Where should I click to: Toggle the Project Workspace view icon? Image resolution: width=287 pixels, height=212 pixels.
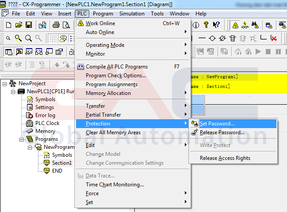pos(8,52)
